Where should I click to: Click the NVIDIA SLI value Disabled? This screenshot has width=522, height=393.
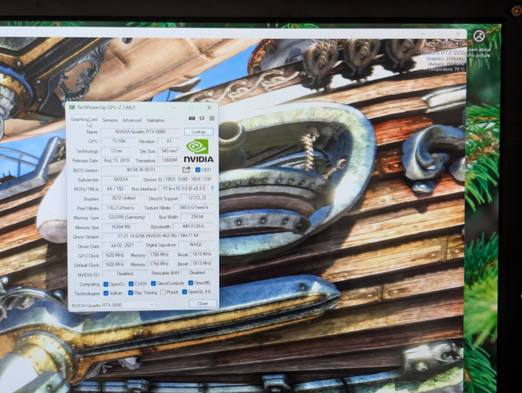click(x=125, y=273)
